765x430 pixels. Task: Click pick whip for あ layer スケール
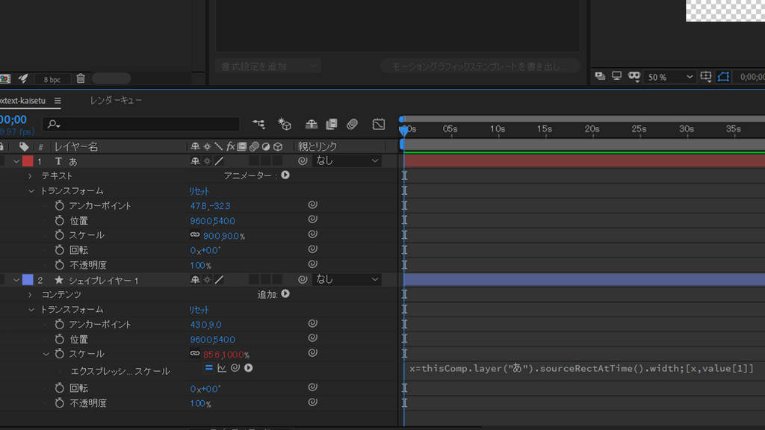tap(313, 235)
